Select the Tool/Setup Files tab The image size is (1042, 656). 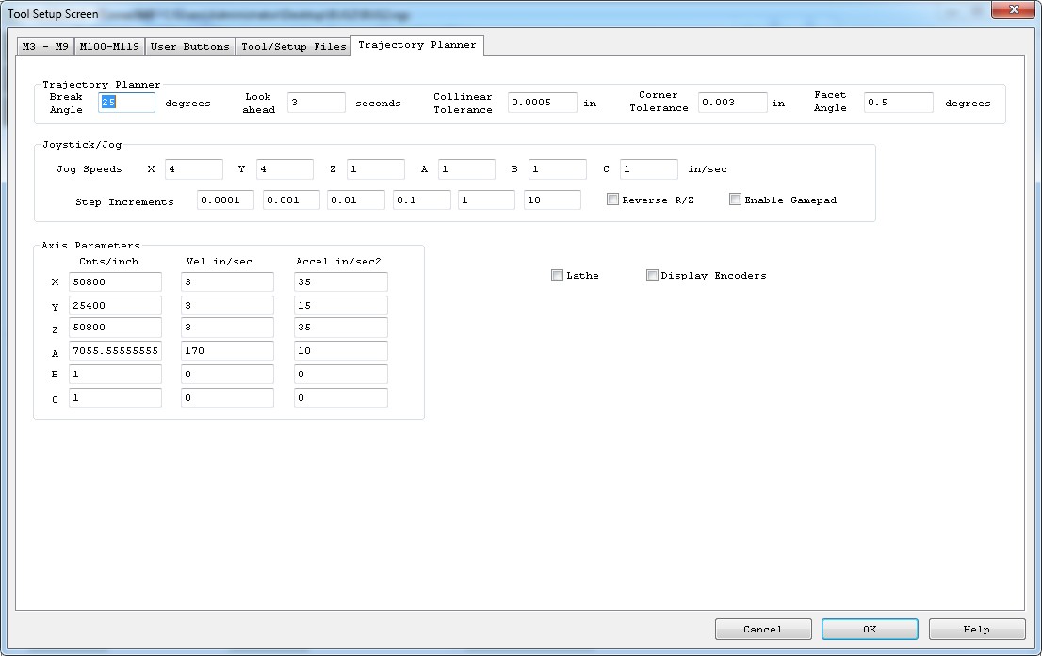coord(293,46)
